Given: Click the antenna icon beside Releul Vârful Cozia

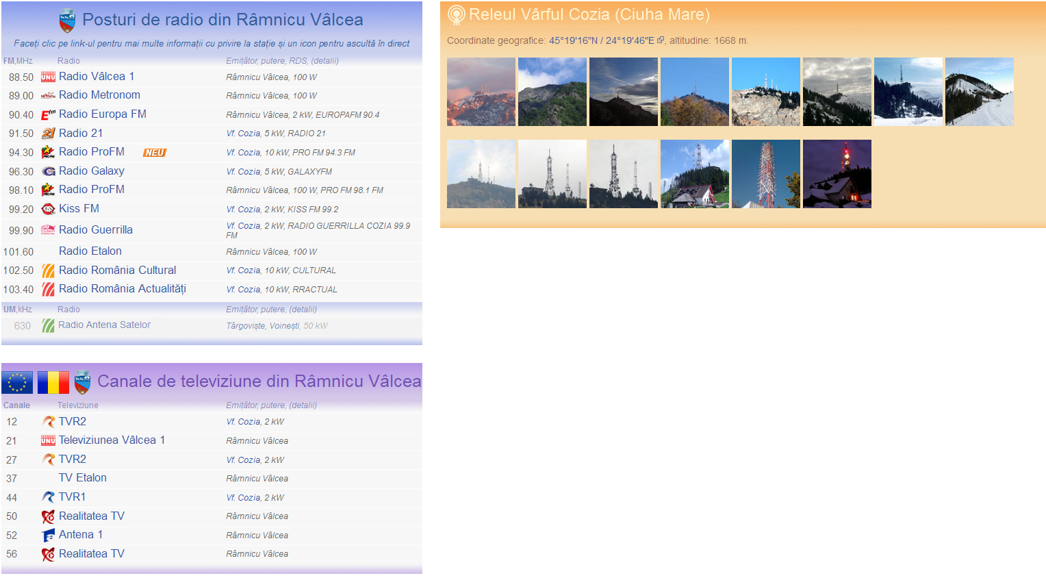Looking at the screenshot, I should click(456, 15).
